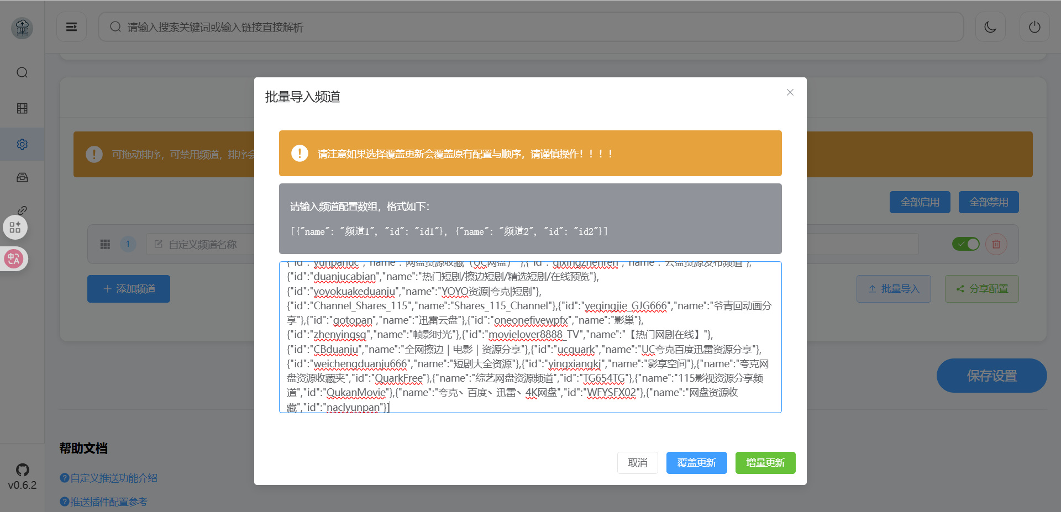1061x512 pixels.
Task: Click the power logout icon
Action: pyautogui.click(x=1034, y=27)
